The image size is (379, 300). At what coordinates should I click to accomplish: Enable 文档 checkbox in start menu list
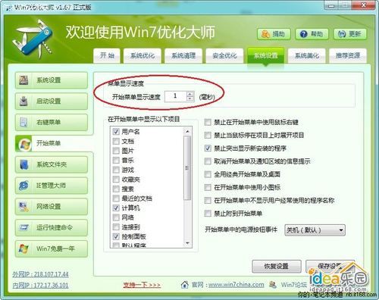[x=116, y=141]
